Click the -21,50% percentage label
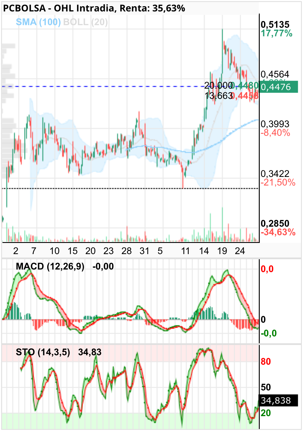The width and height of the screenshot is (303, 431). tap(278, 183)
